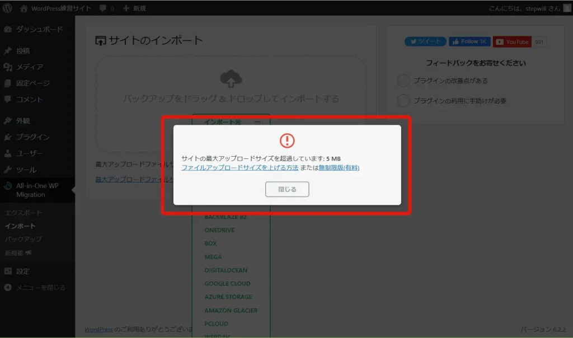This screenshot has height=338, width=573.
Task: Select radio プラグインの改善点がある
Action: tap(403, 81)
